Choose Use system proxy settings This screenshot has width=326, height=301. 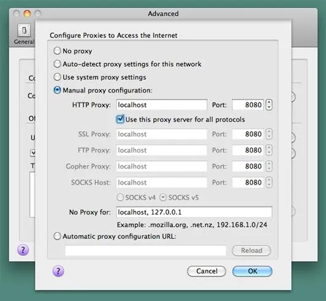(57, 77)
